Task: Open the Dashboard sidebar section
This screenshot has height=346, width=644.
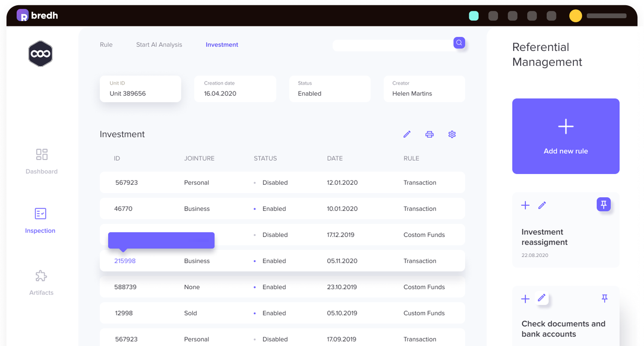Action: (x=41, y=161)
